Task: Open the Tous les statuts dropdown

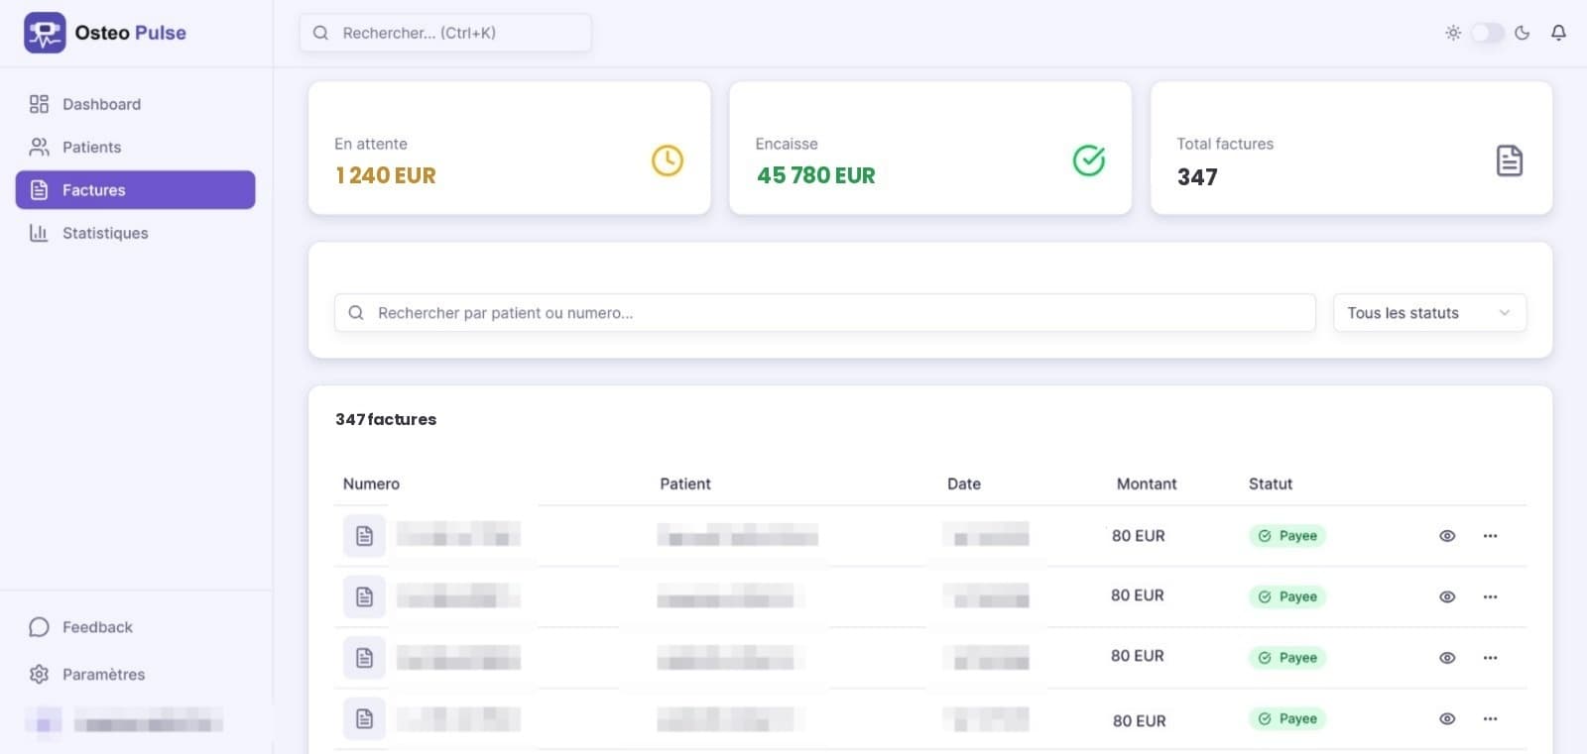Action: tap(1428, 313)
